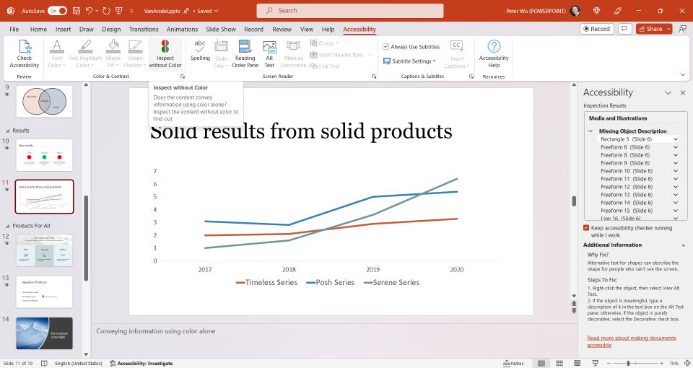Screen dimensions: 693x368
Task: Click the Alt Text icon
Action: [269, 53]
